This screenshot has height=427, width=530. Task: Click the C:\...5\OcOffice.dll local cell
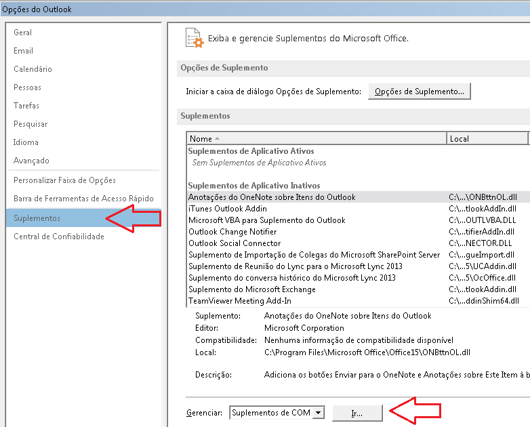[x=483, y=278]
